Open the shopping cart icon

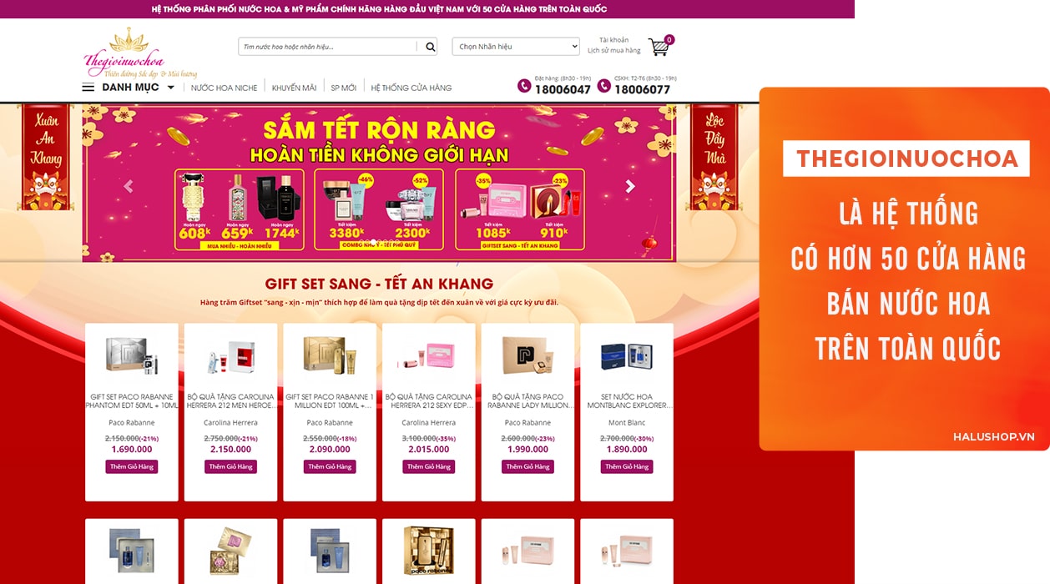659,48
